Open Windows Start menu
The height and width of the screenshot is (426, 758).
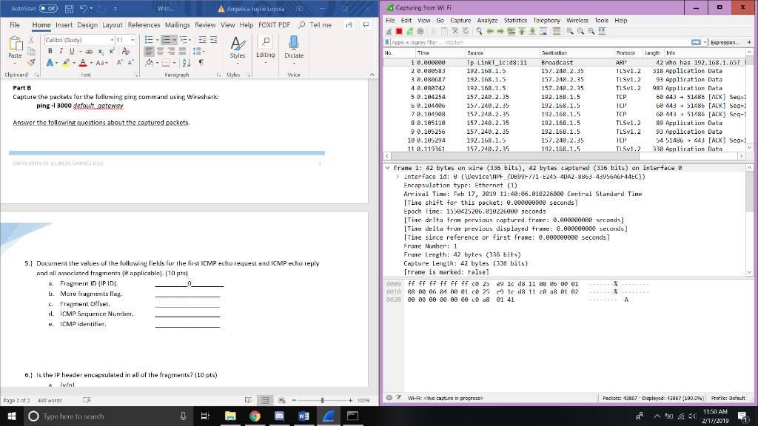pos(12,416)
